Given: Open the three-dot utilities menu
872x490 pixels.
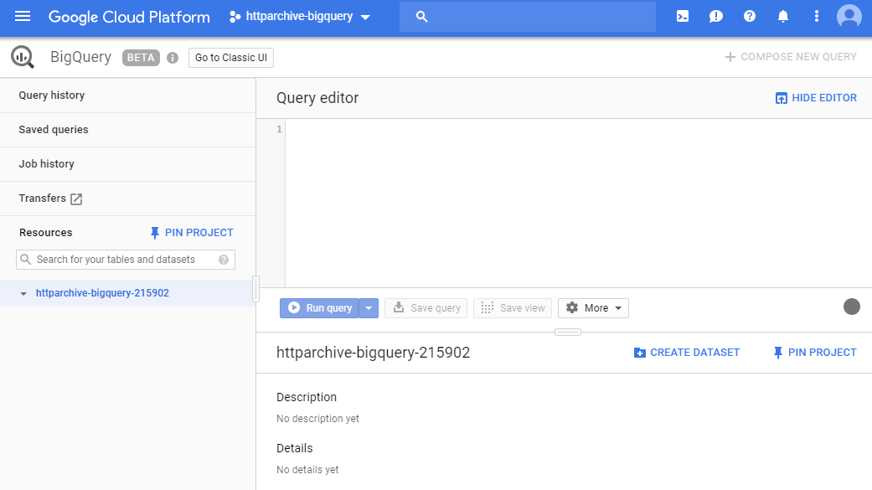Looking at the screenshot, I should pyautogui.click(x=817, y=16).
